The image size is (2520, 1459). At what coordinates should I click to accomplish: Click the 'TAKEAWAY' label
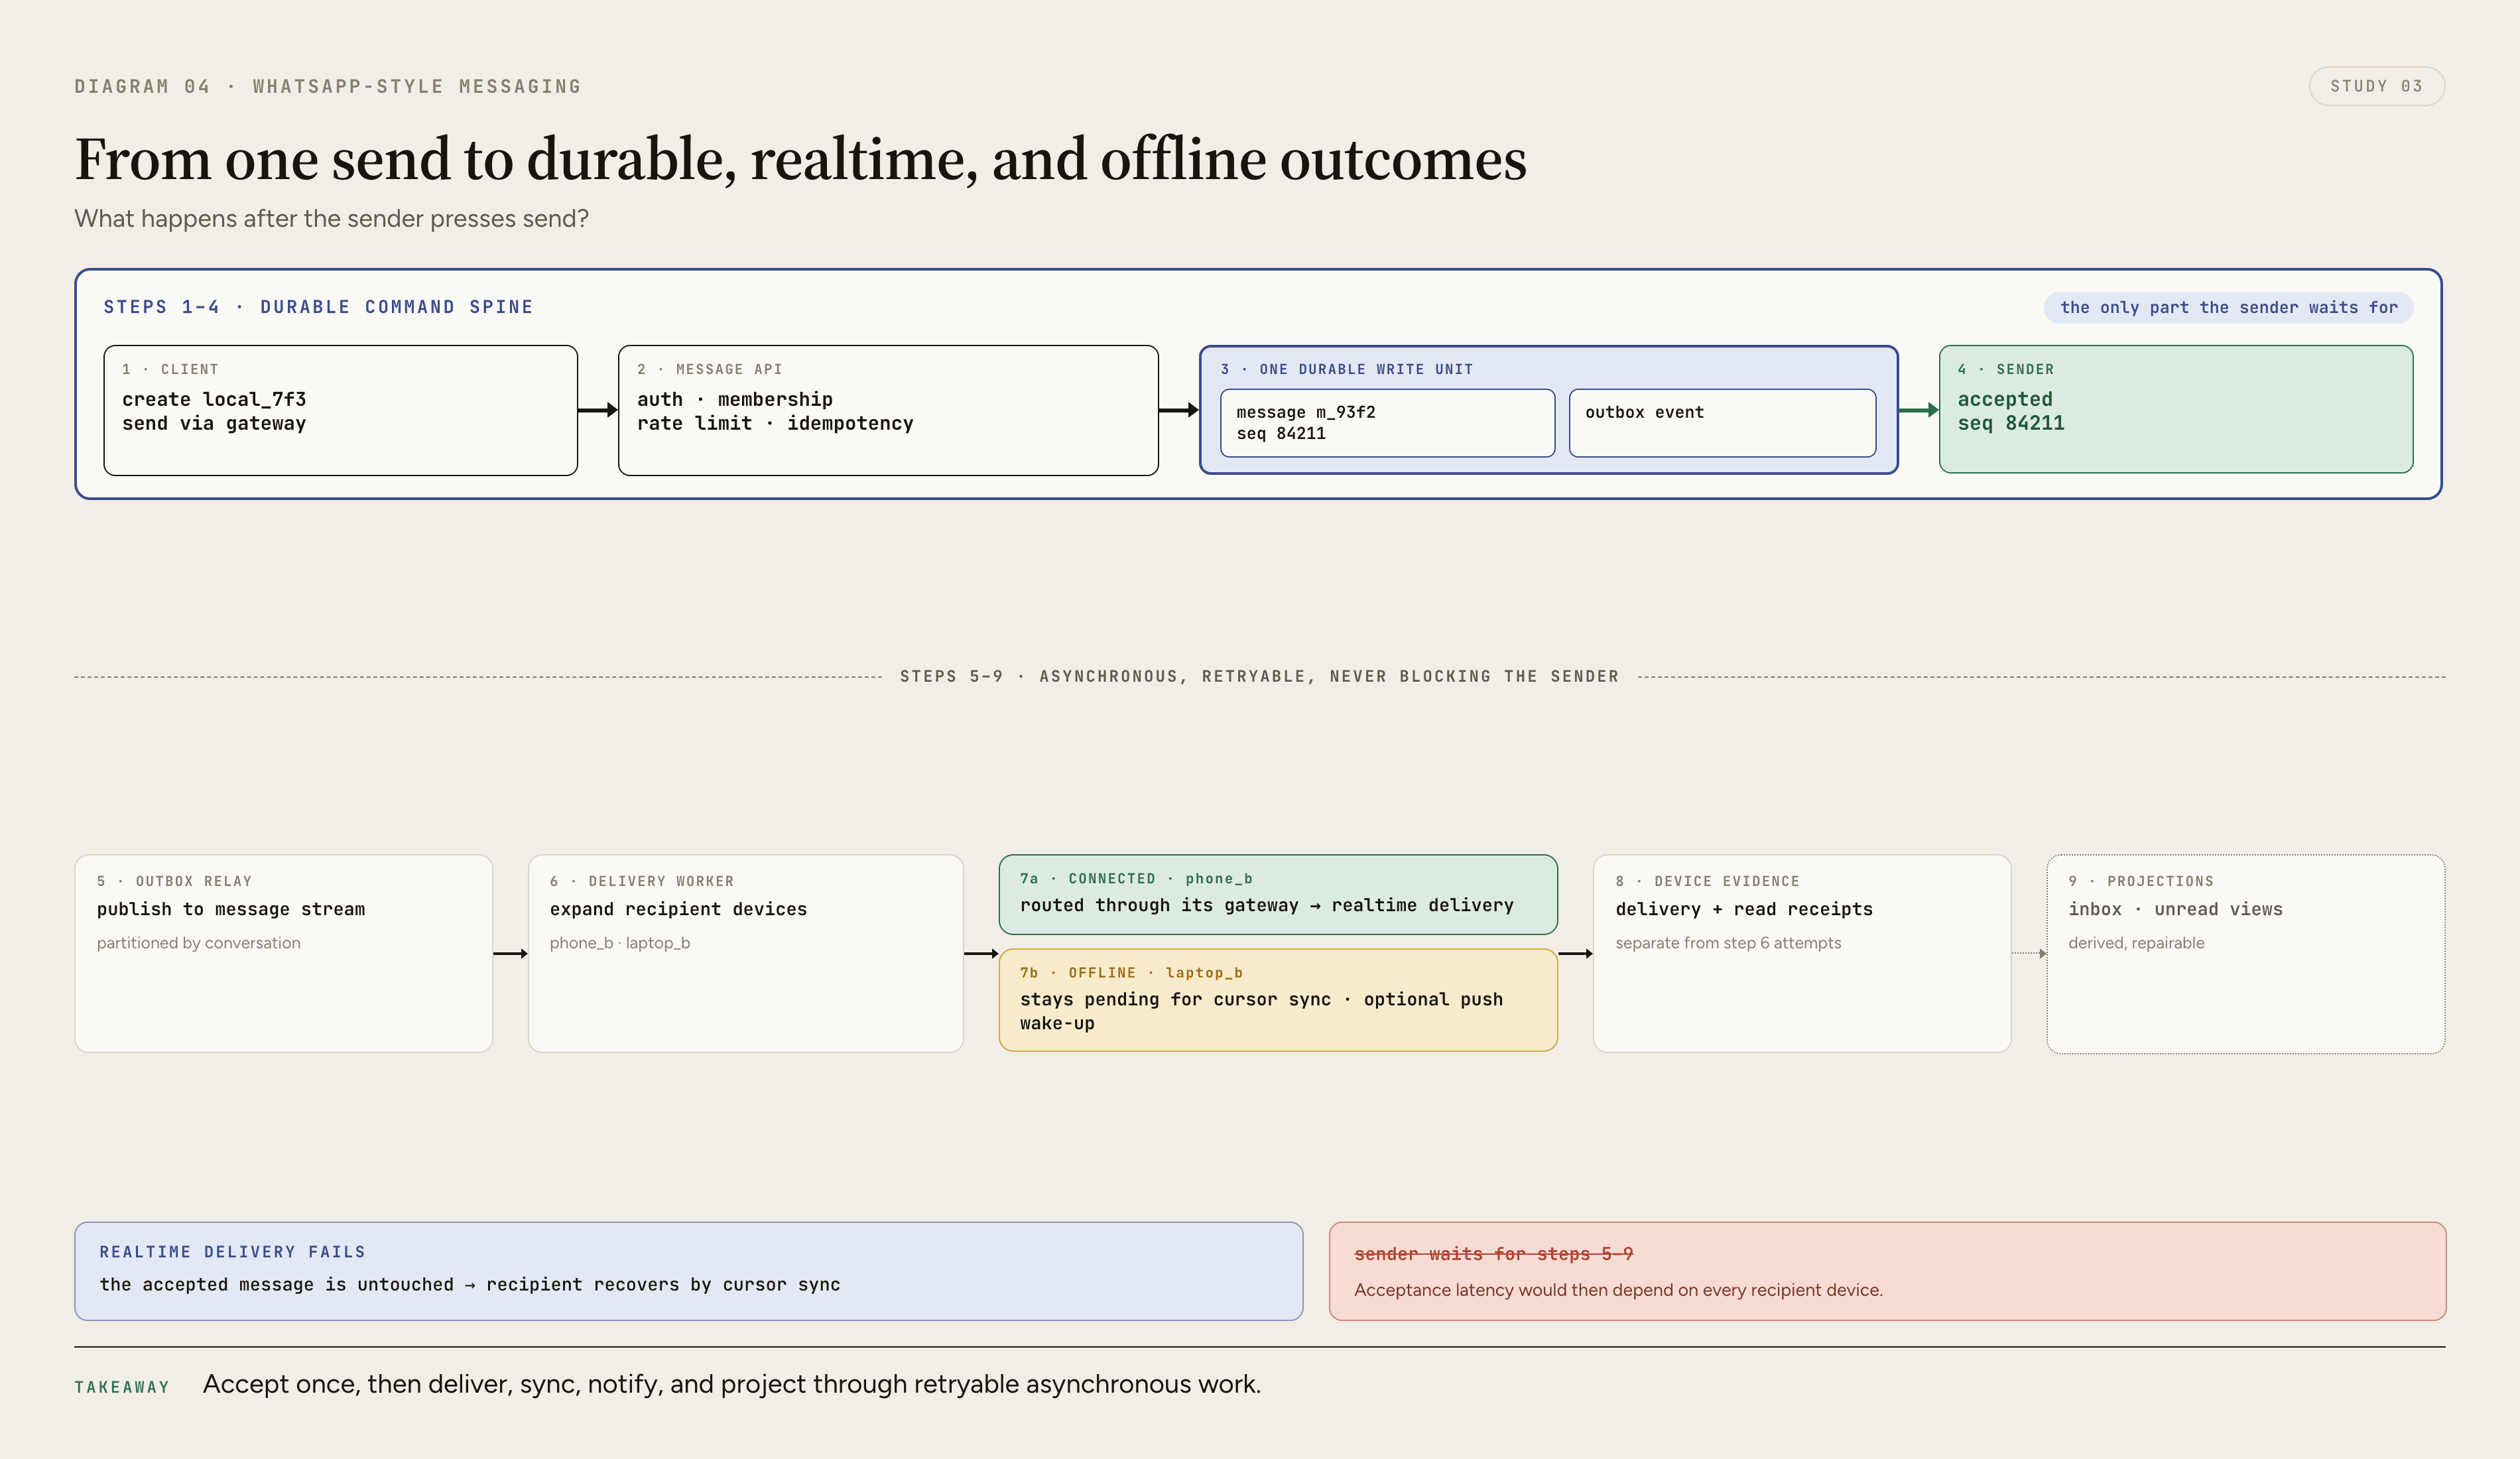coord(122,1387)
